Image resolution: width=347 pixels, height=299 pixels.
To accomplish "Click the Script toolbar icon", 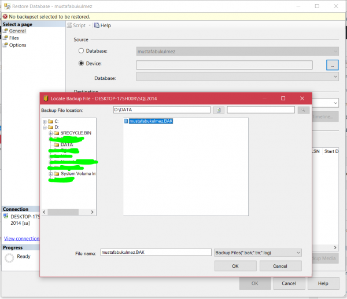I will pyautogui.click(x=69, y=25).
